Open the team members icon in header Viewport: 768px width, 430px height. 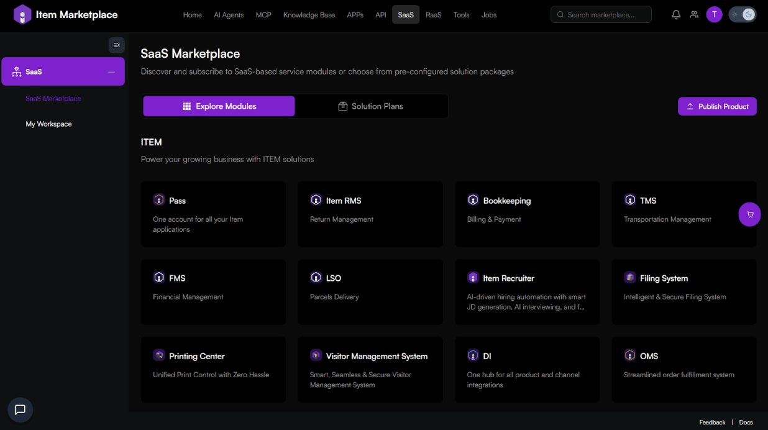694,15
